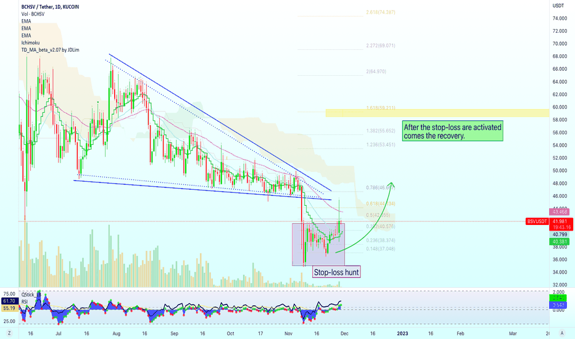The height and width of the screenshot is (339, 575).
Task: Click the 2.618(74.287) Fibonacci label
Action: (x=381, y=12)
